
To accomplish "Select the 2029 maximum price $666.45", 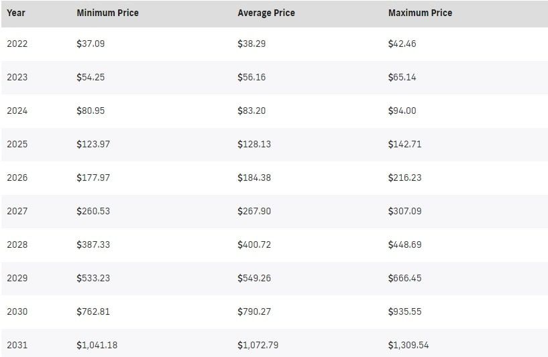I will (404, 278).
